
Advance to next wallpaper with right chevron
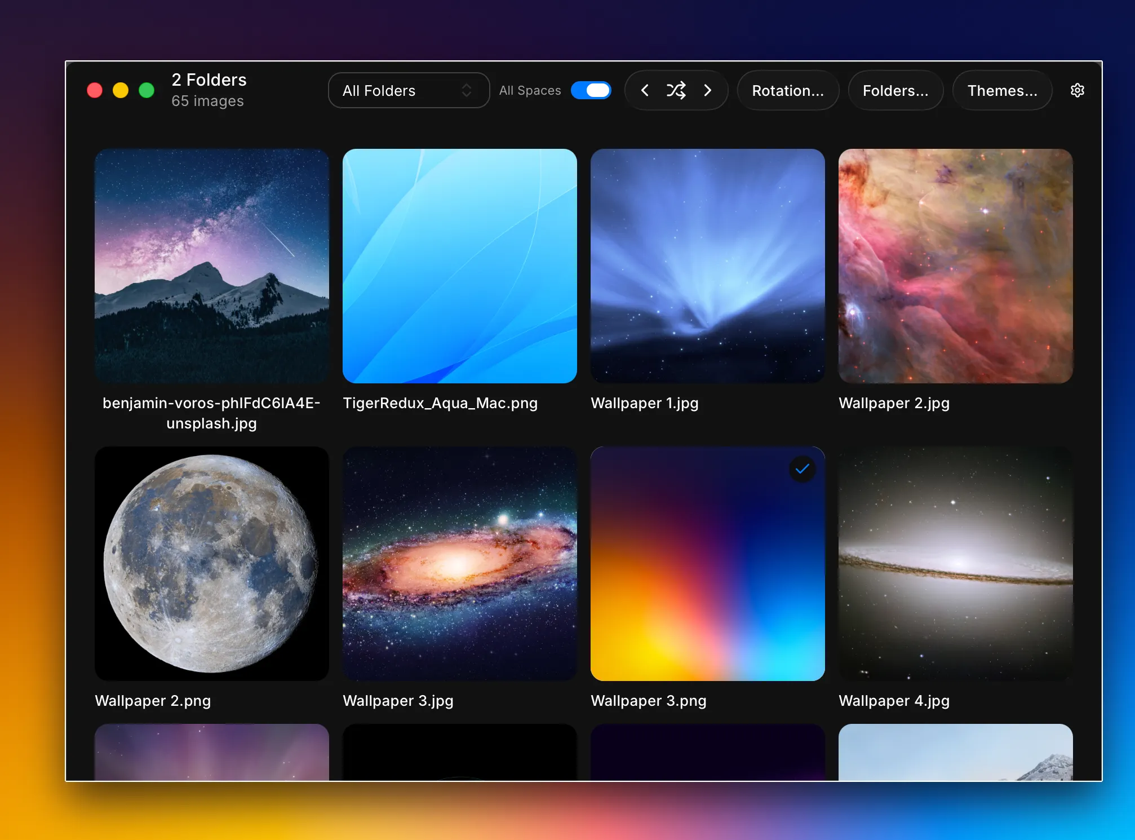point(708,90)
